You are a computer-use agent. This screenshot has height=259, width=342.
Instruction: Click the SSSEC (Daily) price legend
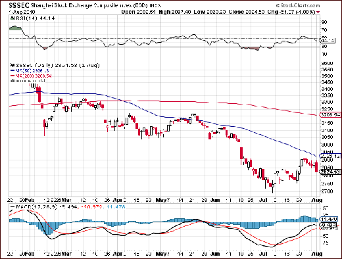coord(58,65)
